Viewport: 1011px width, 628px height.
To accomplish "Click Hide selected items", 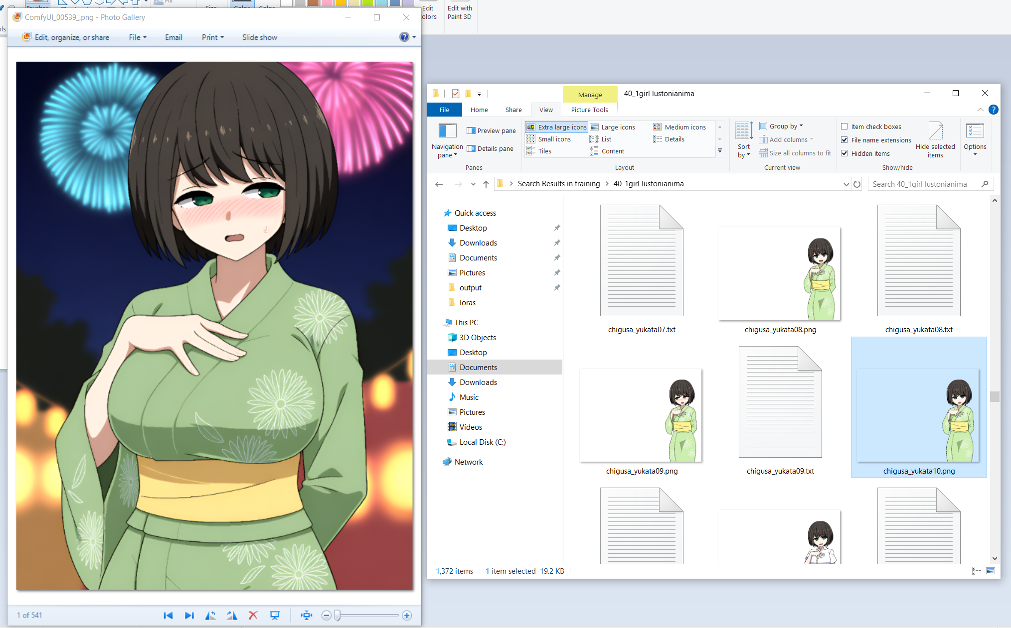I will (x=935, y=140).
